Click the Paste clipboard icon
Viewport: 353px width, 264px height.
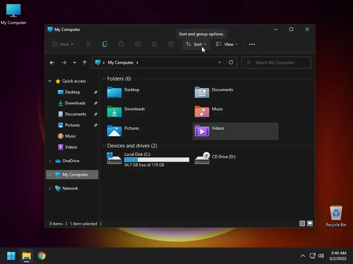tap(121, 44)
